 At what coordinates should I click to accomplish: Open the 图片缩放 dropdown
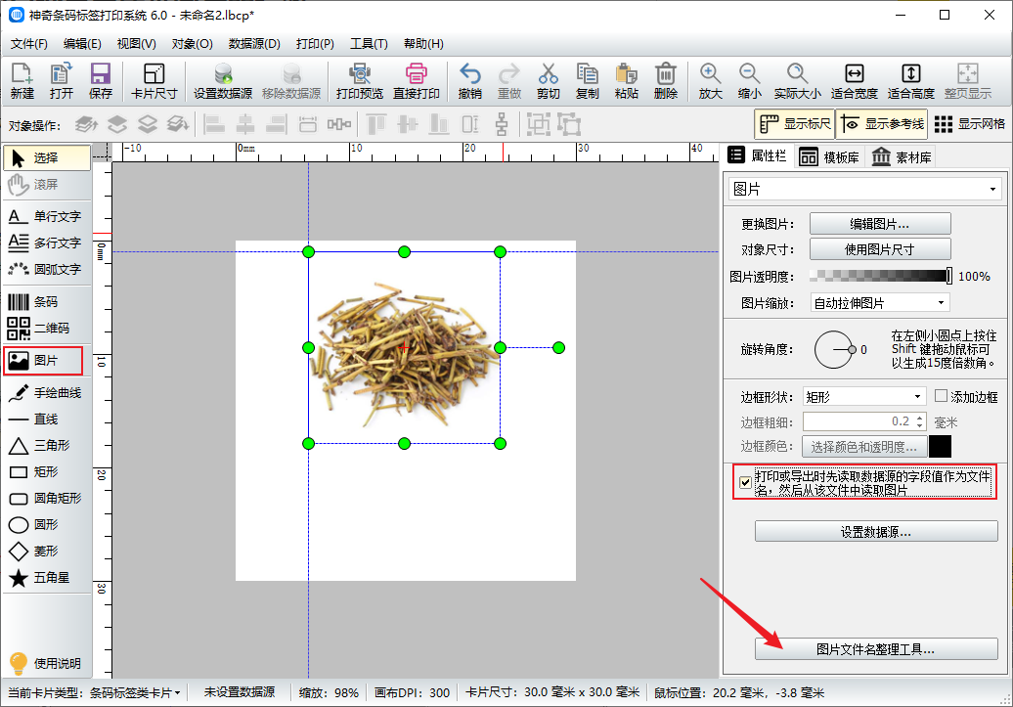pos(879,303)
